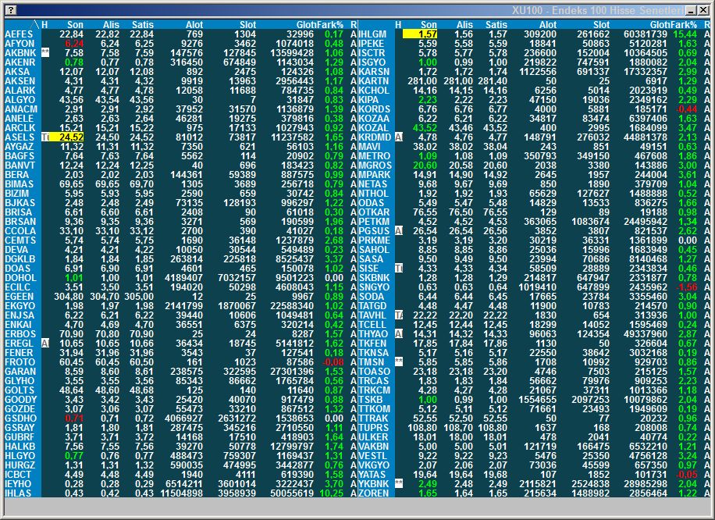The height and width of the screenshot is (520, 715).
Task: Click the marker in TAVHL row's H column
Action: tap(399, 315)
